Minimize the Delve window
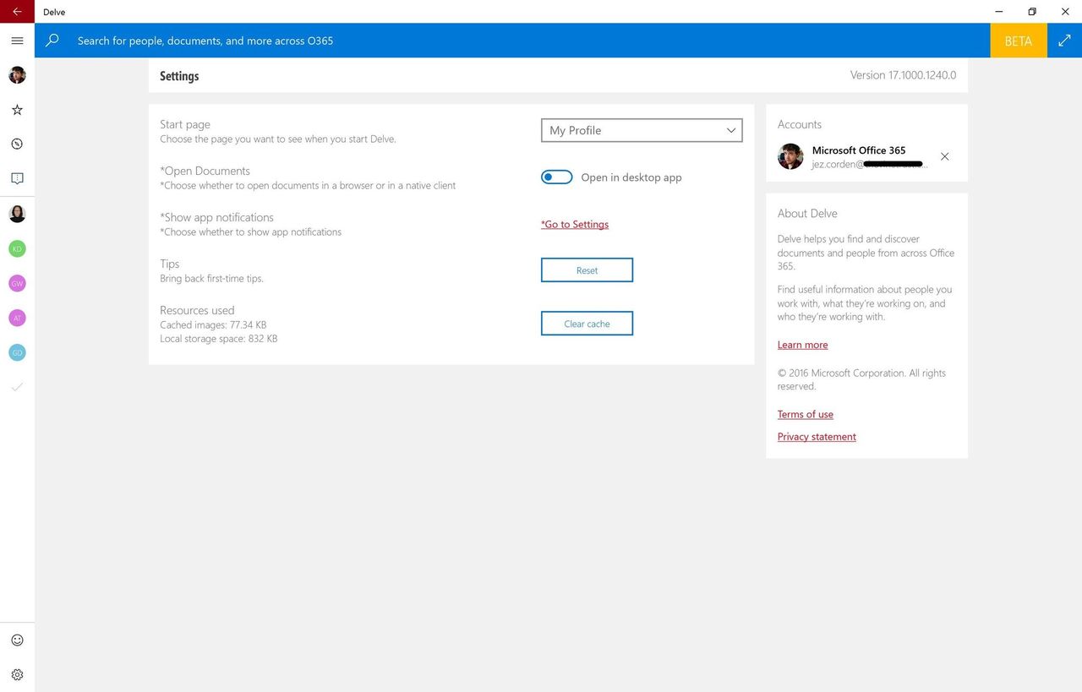Viewport: 1082px width, 692px height. (999, 12)
